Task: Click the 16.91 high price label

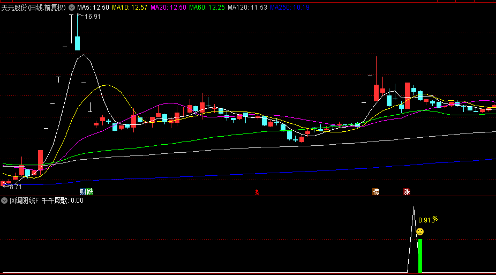Action: pos(92,17)
